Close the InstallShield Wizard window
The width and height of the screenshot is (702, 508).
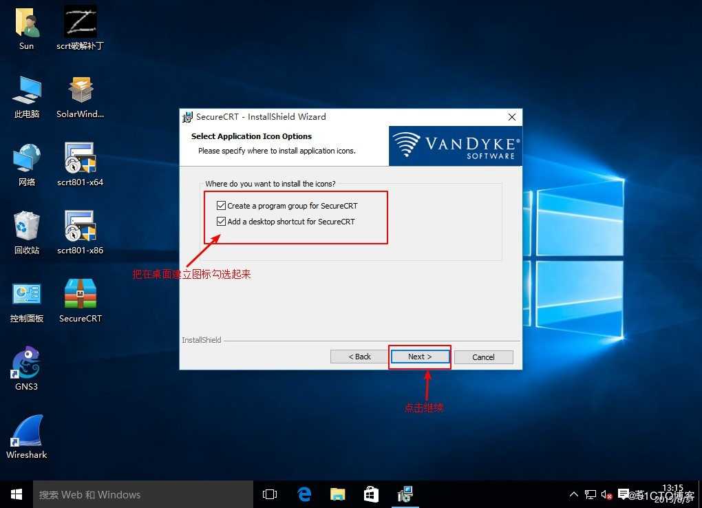click(x=512, y=117)
